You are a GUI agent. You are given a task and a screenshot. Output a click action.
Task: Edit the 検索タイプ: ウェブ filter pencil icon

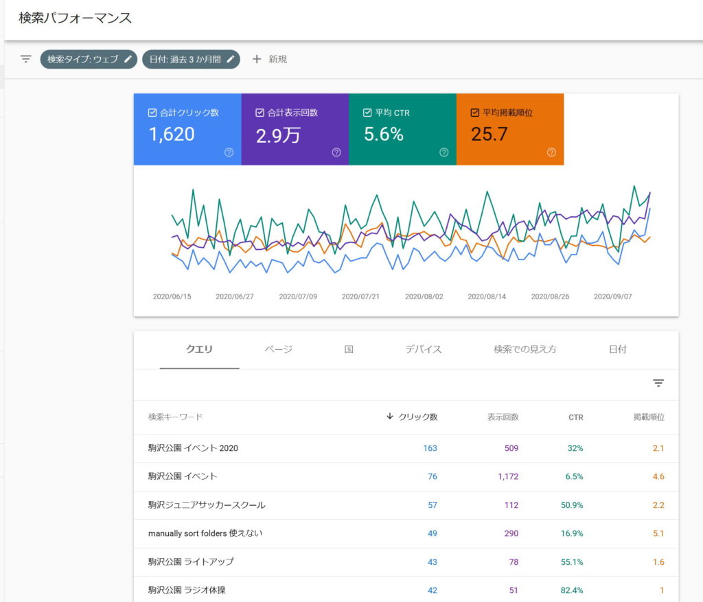128,59
